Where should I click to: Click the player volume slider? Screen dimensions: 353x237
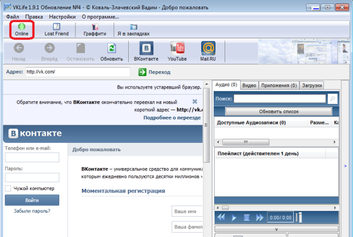(x=299, y=217)
